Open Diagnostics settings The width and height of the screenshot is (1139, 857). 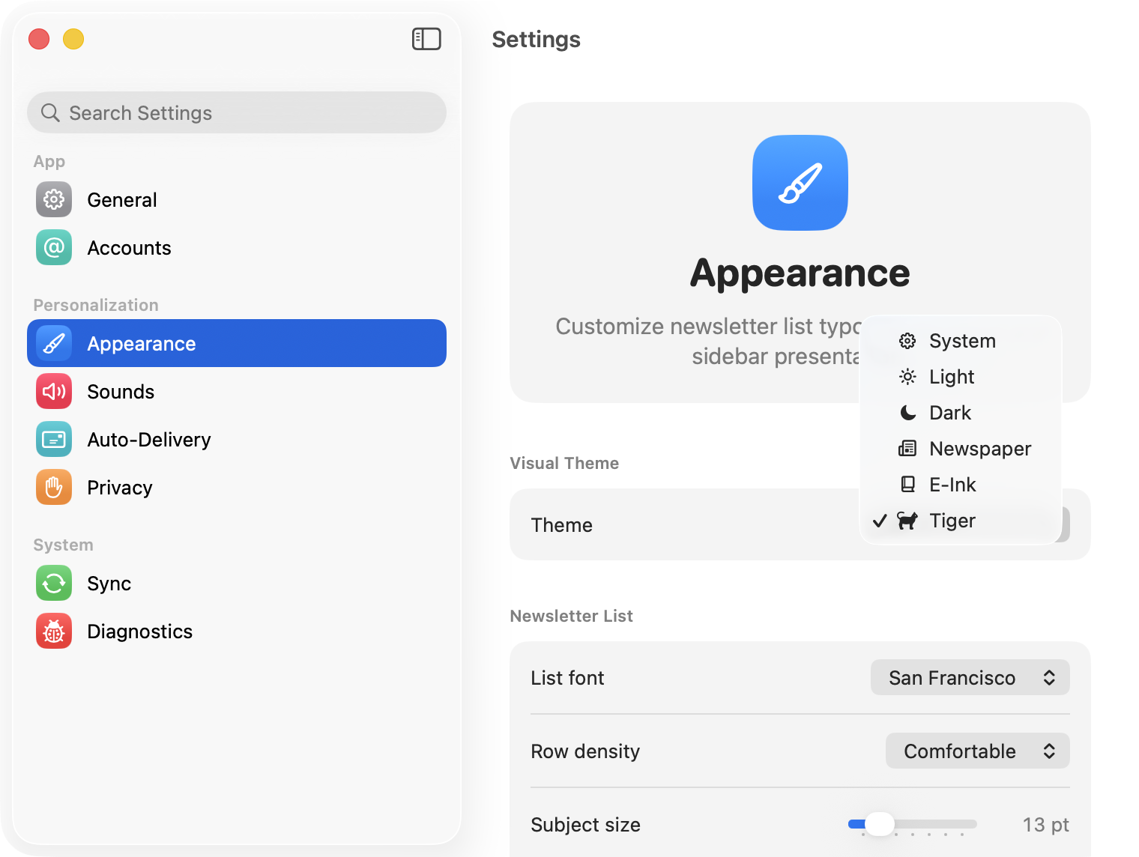pos(139,631)
